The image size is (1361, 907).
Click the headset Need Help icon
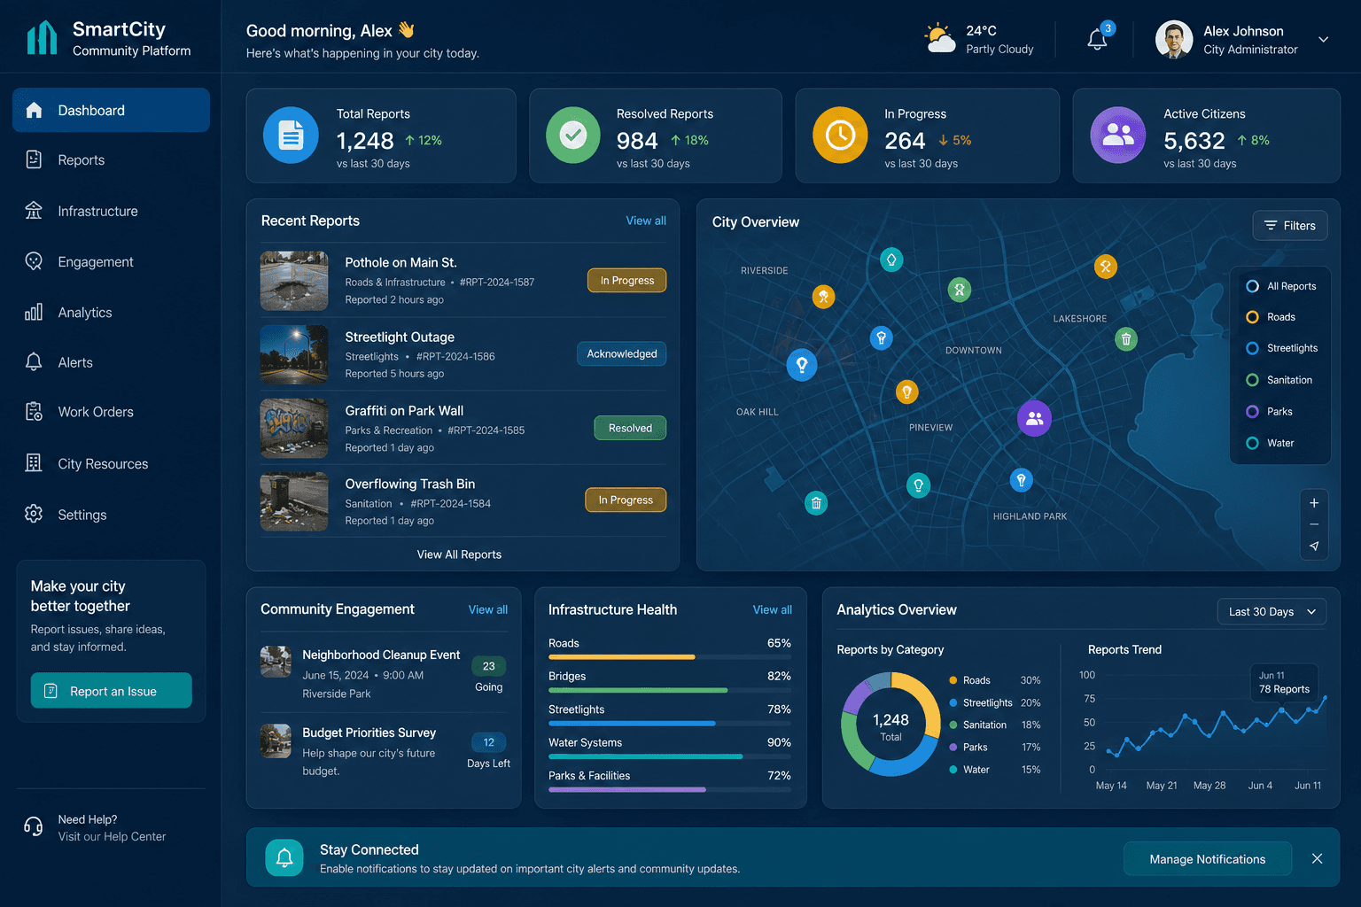pos(34,826)
